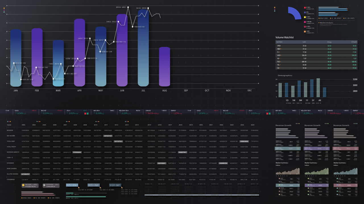Image resolution: width=364 pixels, height=204 pixels.
Task: Switch to the 5Y range tab under Demographics
Action: click(x=313, y=100)
